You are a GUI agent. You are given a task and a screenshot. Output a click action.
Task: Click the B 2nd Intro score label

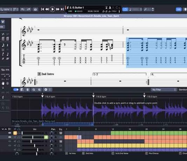[46, 74]
